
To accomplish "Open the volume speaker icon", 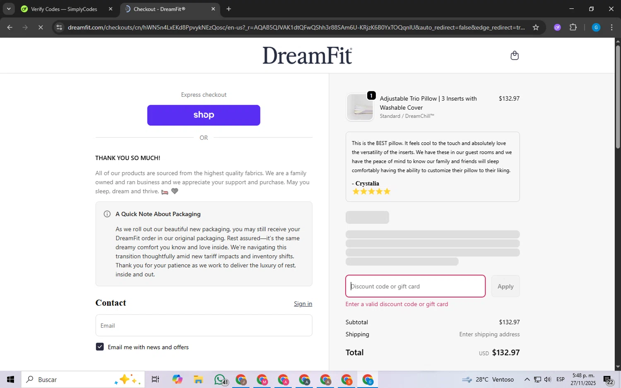I will (x=548, y=379).
